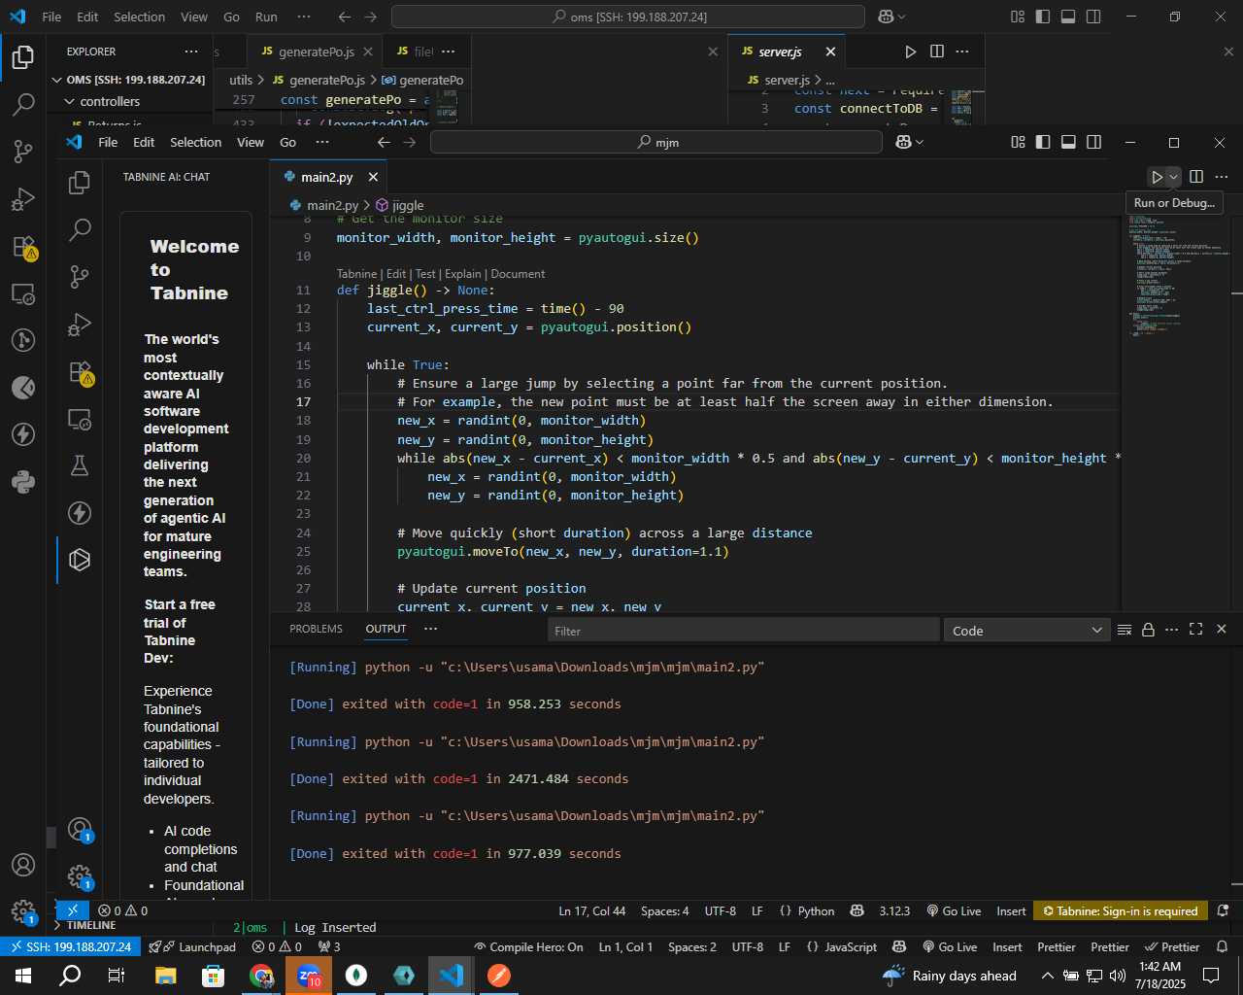The width and height of the screenshot is (1243, 995).
Task: Open more editor actions ellipsis in mjm
Action: coord(1222,177)
